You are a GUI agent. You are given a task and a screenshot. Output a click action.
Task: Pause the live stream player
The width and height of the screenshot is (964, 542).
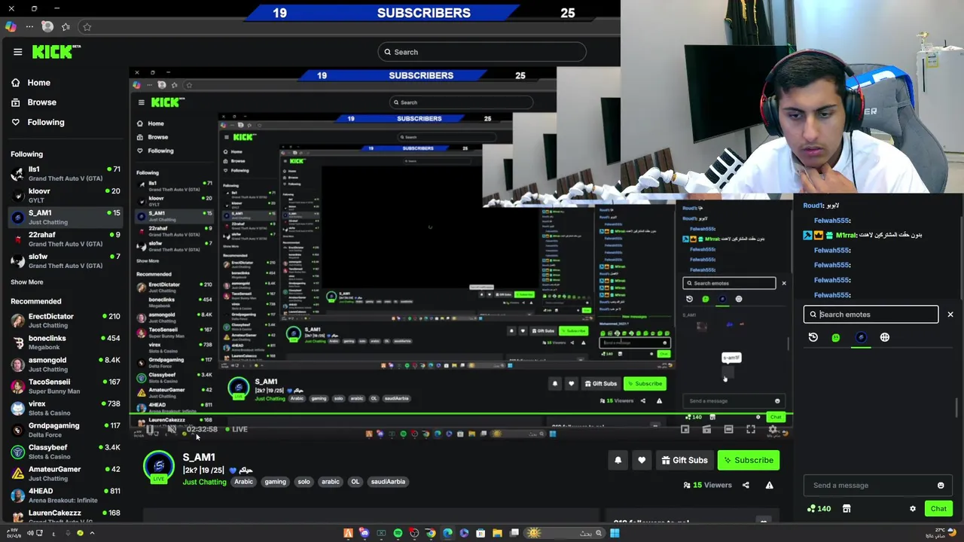[x=150, y=429]
